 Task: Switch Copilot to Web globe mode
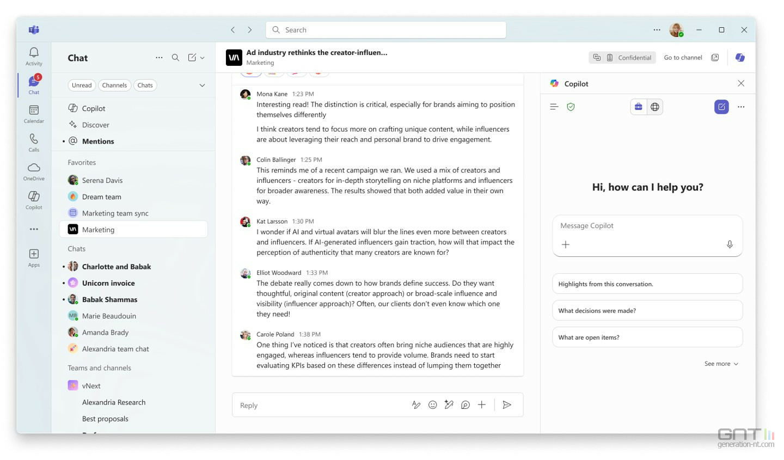tap(655, 107)
